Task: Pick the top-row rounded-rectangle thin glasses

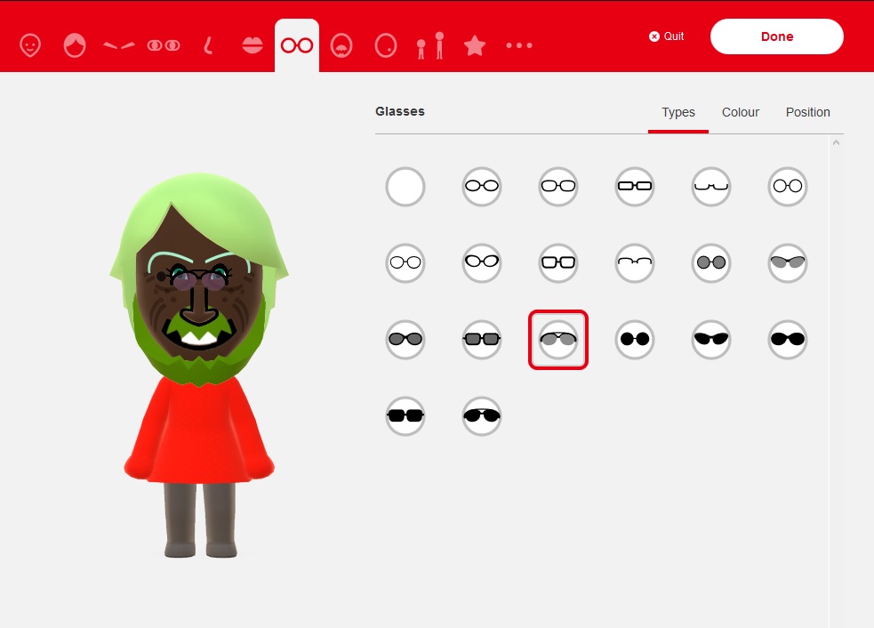Action: point(558,186)
